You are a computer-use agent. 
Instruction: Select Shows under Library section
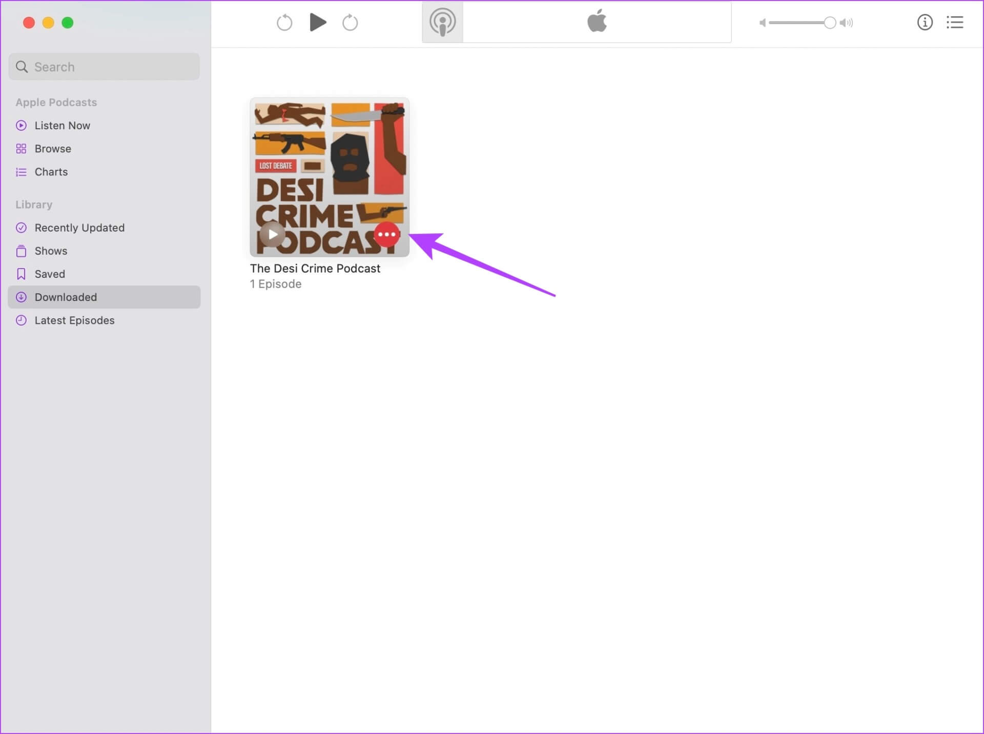(x=50, y=251)
